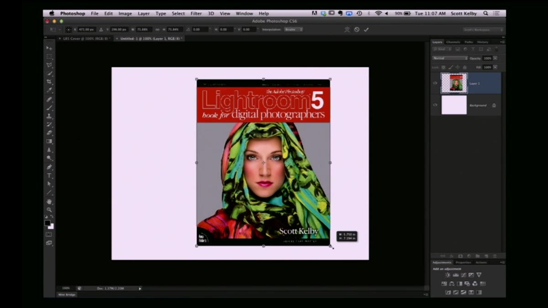Select the Horizontal Type tool
Image resolution: width=548 pixels, height=308 pixels.
pos(49,175)
